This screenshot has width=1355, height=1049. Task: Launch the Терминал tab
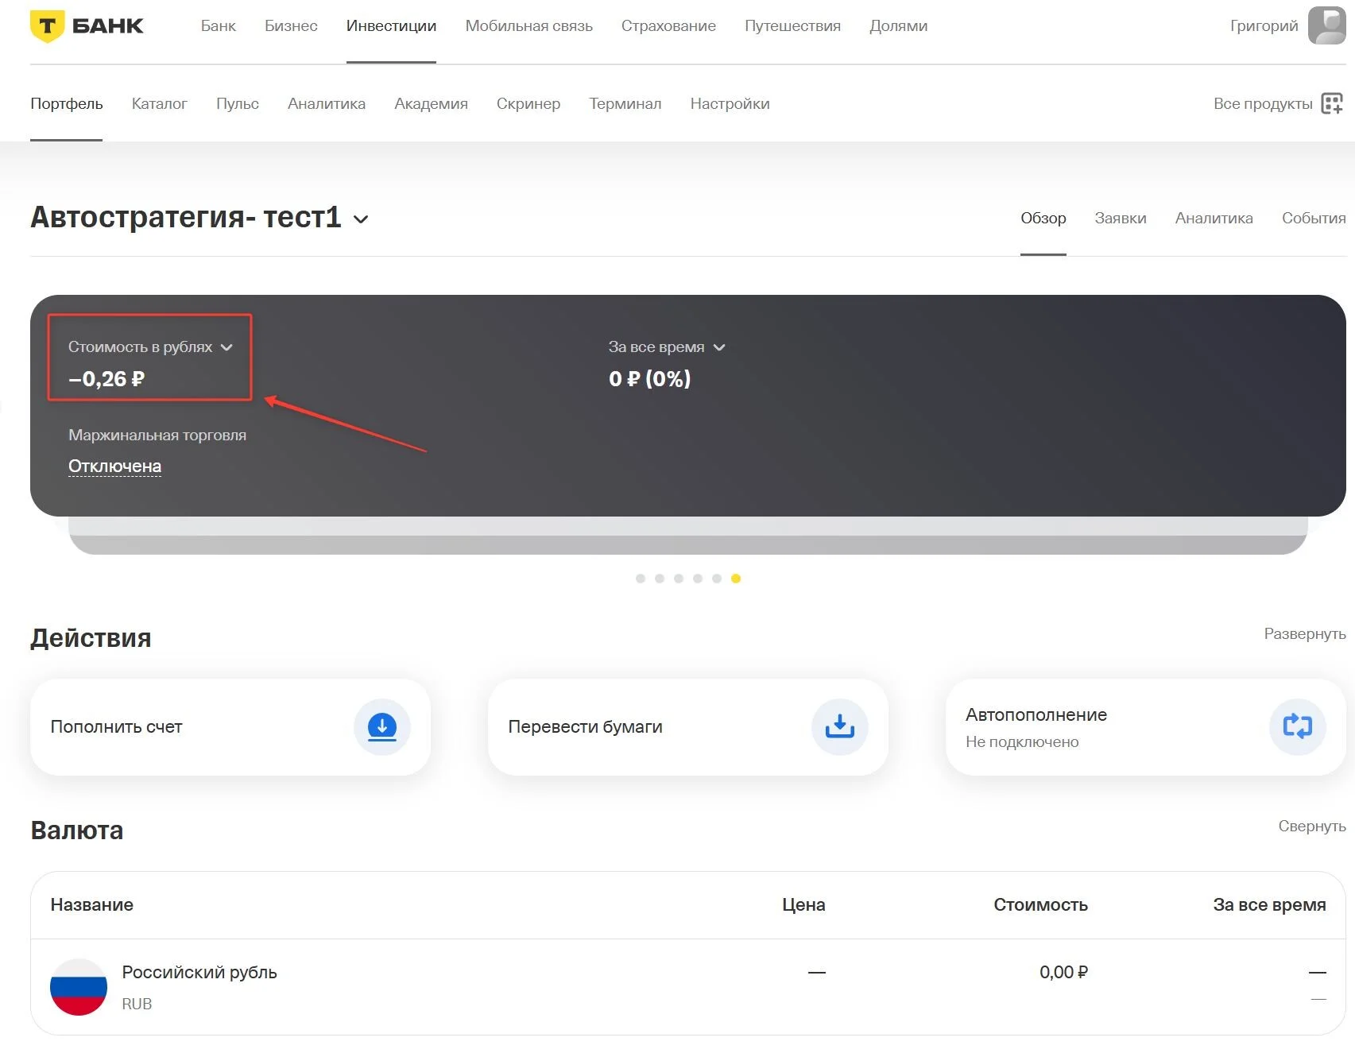[x=625, y=103]
